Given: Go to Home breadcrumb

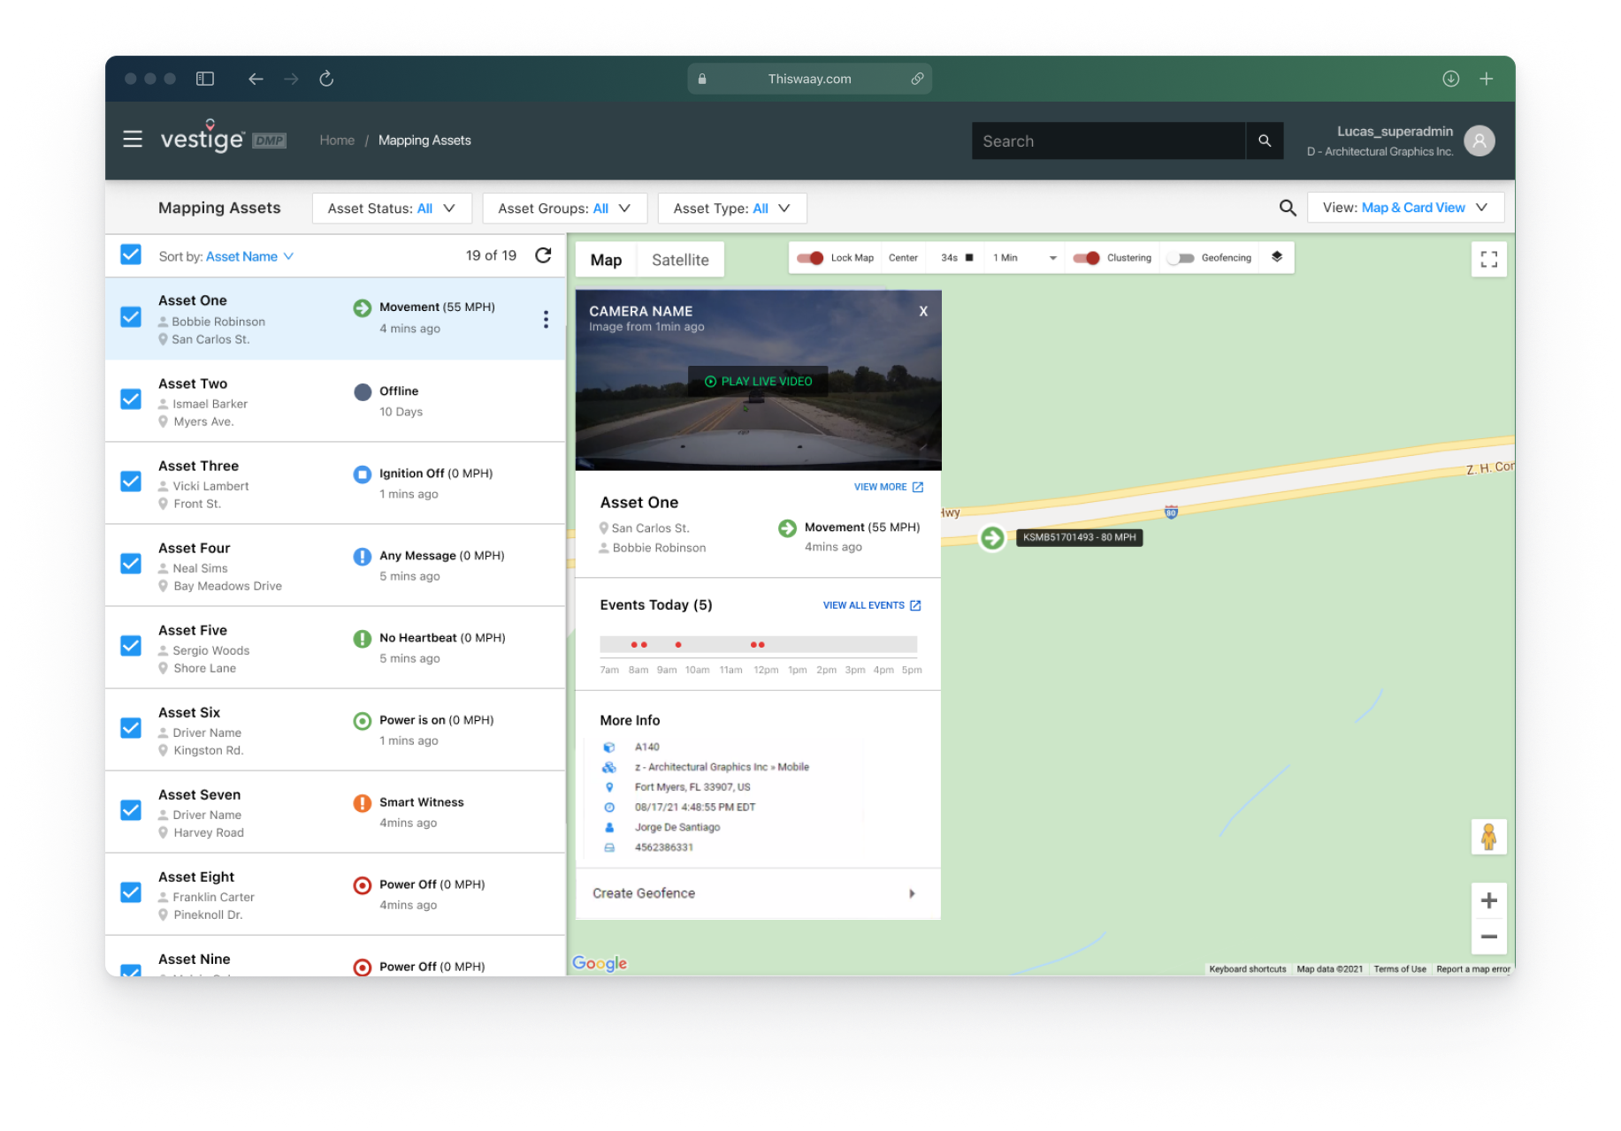Looking at the screenshot, I should pyautogui.click(x=337, y=140).
